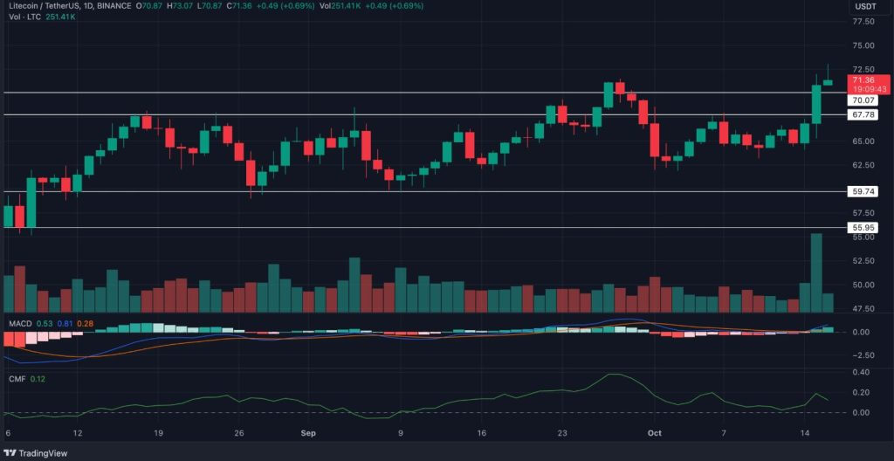Click the CMF value 0.12

tap(38, 378)
